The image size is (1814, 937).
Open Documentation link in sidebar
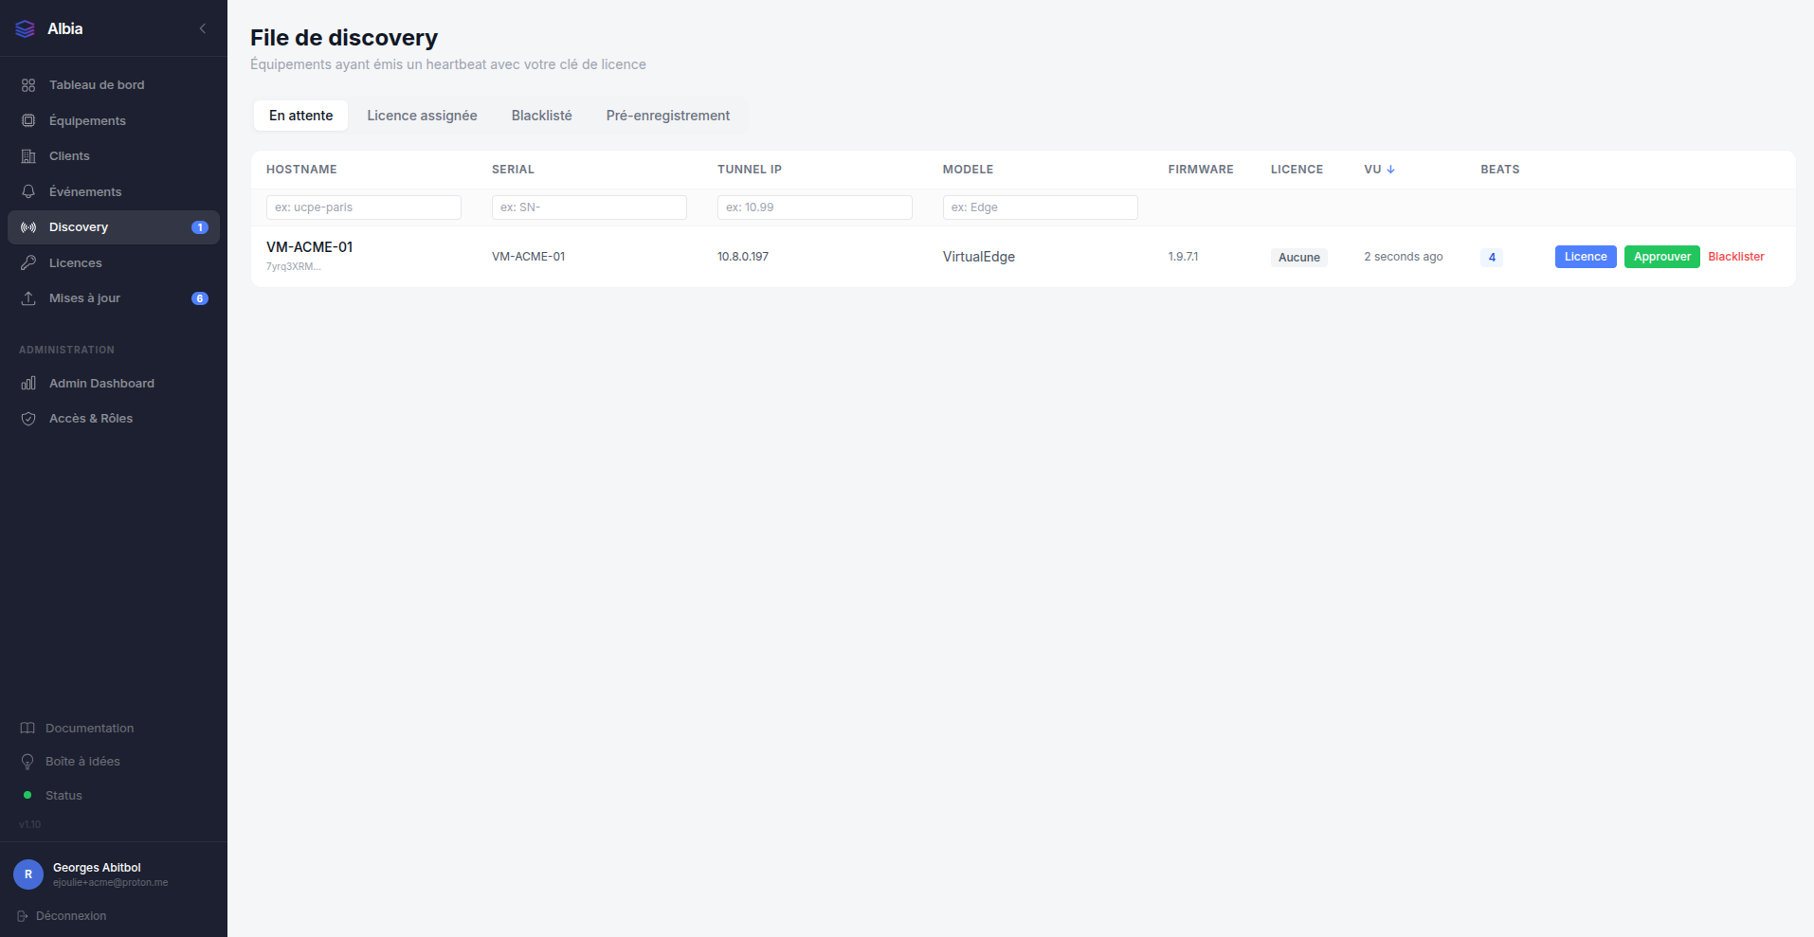click(89, 729)
